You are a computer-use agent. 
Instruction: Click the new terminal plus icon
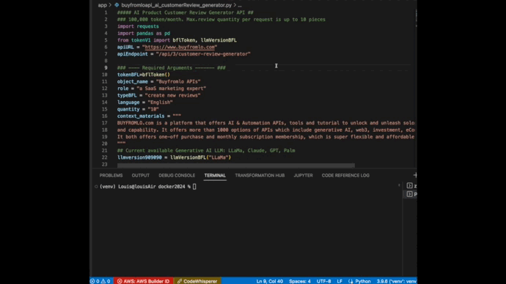[415, 175]
